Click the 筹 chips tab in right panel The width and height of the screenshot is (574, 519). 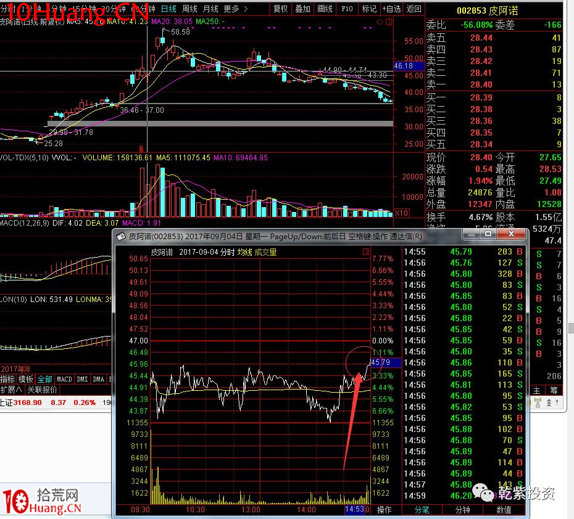point(554,390)
